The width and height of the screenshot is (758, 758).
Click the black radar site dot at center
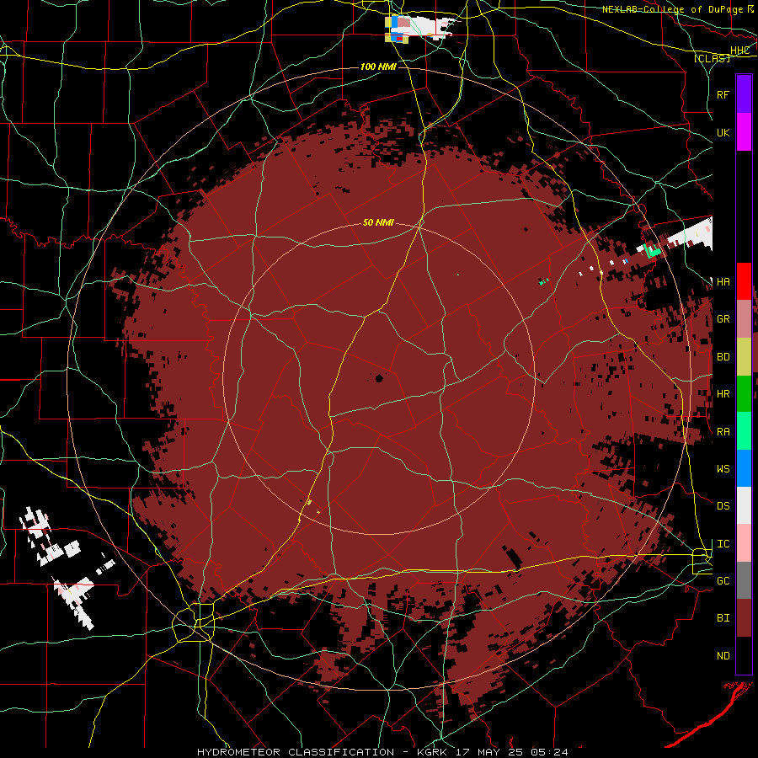pyautogui.click(x=379, y=378)
